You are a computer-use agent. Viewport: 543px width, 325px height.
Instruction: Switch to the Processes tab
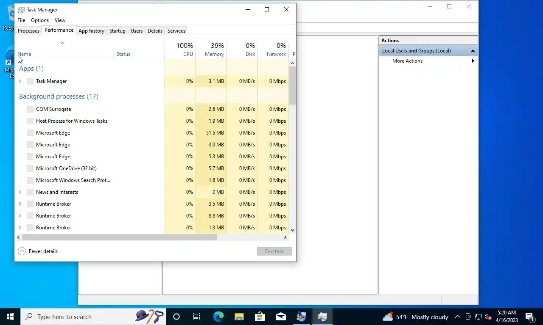point(28,31)
